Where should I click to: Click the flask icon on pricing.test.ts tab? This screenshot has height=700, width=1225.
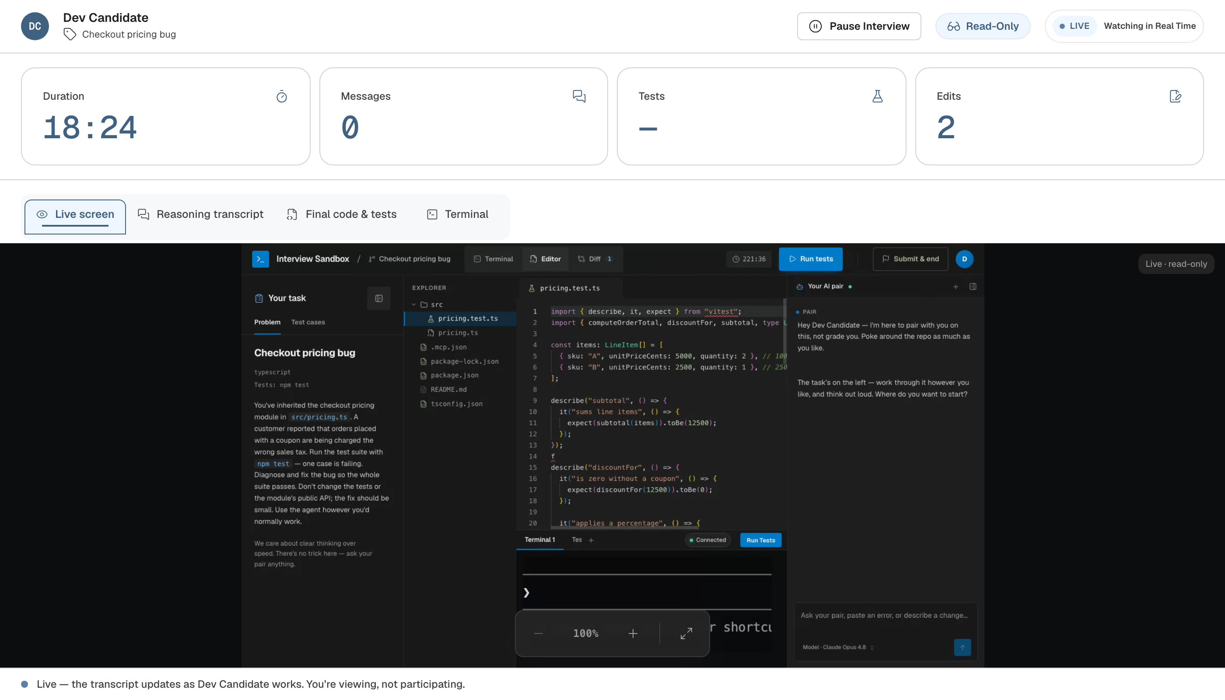[532, 288]
